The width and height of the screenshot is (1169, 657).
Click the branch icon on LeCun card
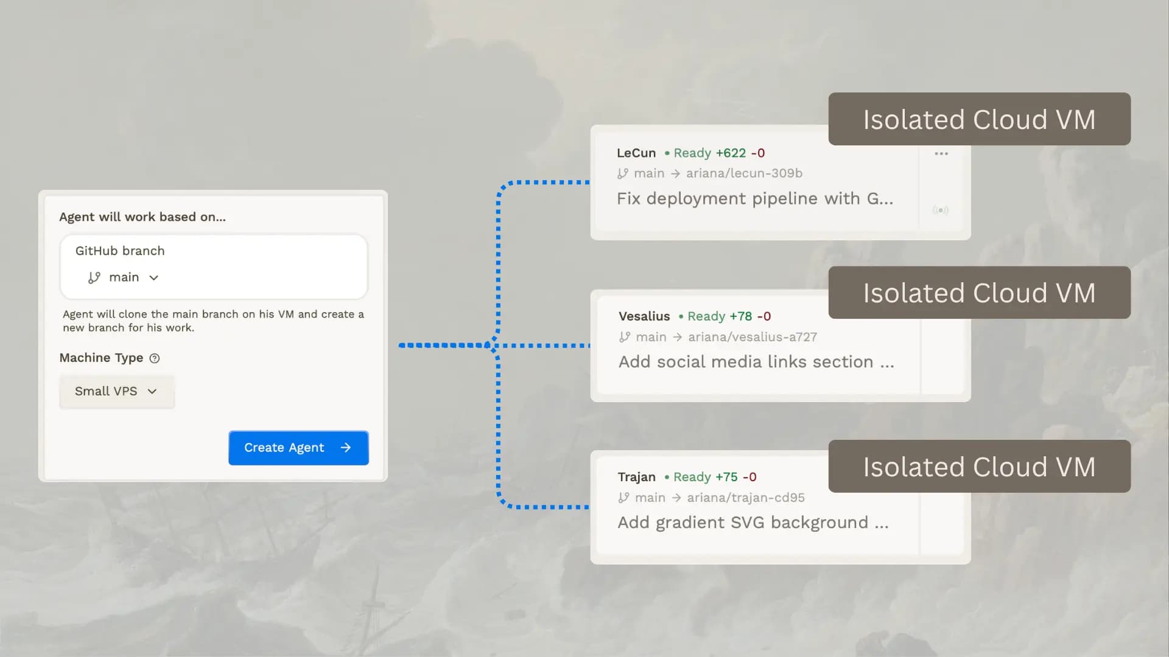pyautogui.click(x=622, y=173)
